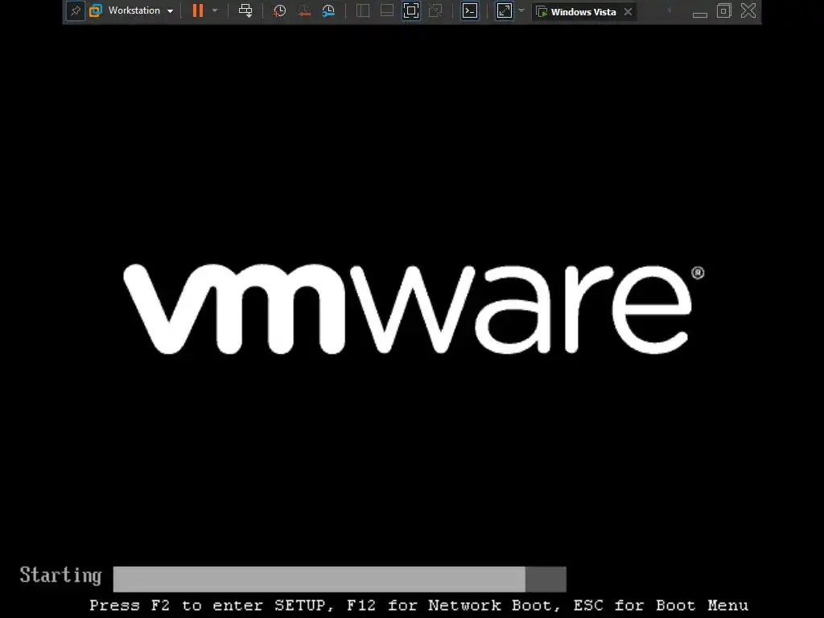This screenshot has height=618, width=824.
Task: Click the vmware logo in the guest
Action: pos(414,308)
